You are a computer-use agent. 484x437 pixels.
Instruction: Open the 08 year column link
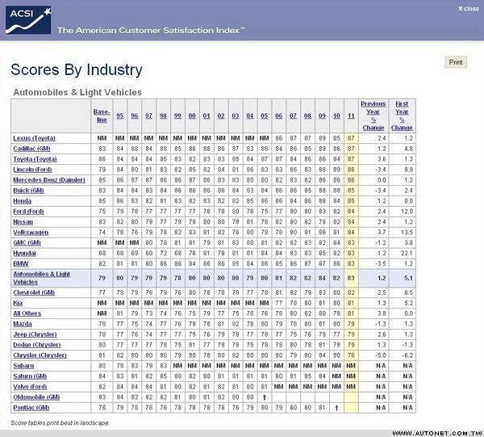coord(307,116)
